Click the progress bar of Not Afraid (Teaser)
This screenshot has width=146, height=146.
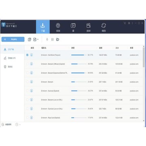pos(79,55)
